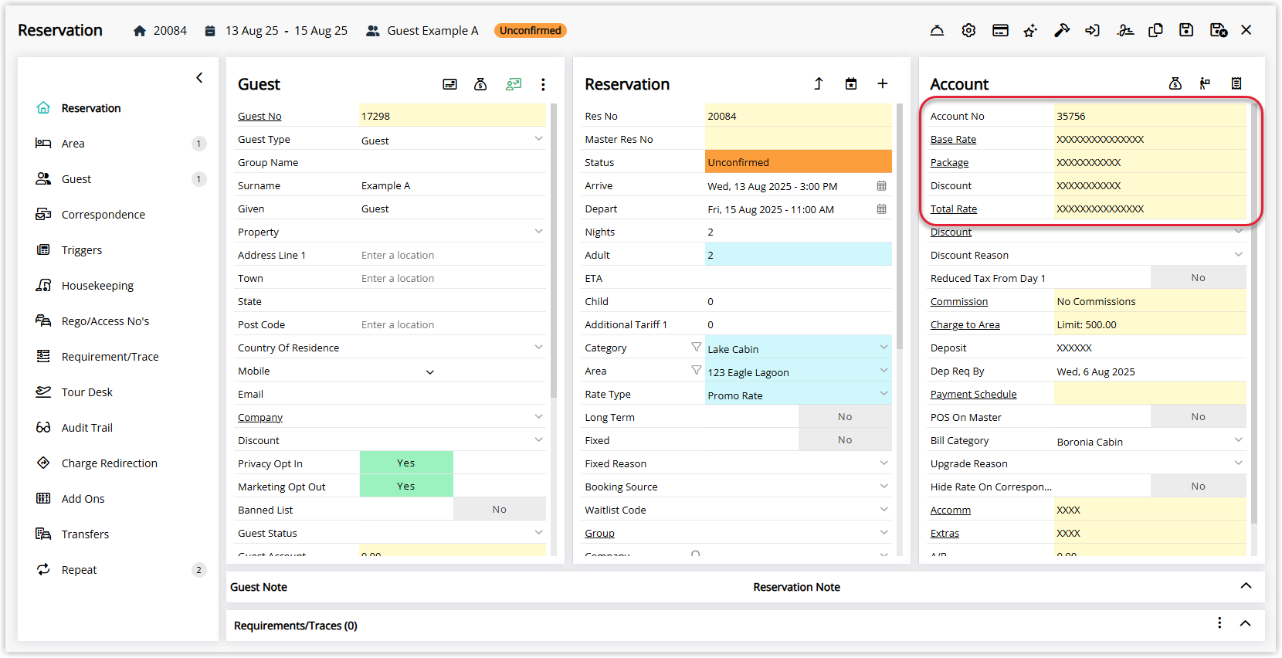Viewport: 1282px width, 658px height.
Task: Open the Guest panel three-dot menu
Action: coord(543,84)
